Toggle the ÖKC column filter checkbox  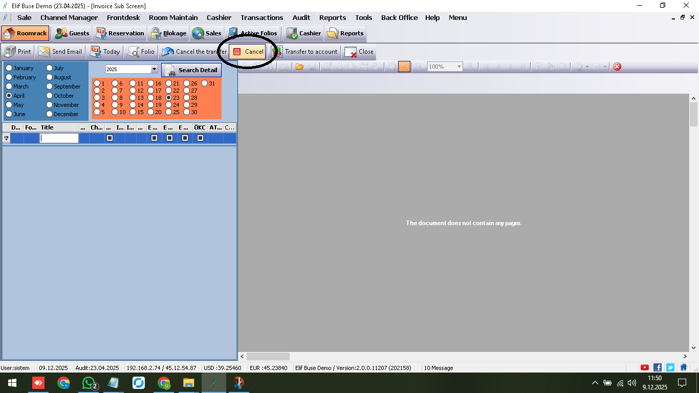200,138
